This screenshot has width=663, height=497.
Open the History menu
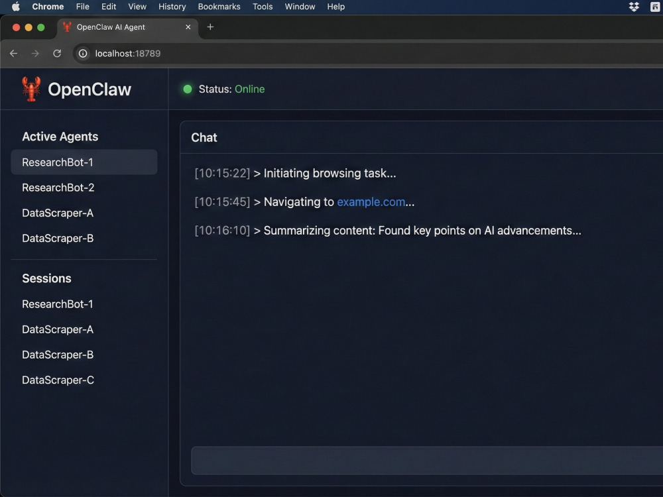[172, 7]
